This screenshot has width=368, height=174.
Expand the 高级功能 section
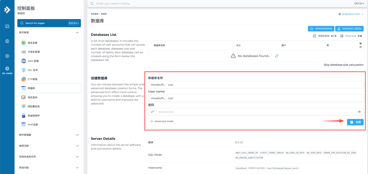pos(77,146)
